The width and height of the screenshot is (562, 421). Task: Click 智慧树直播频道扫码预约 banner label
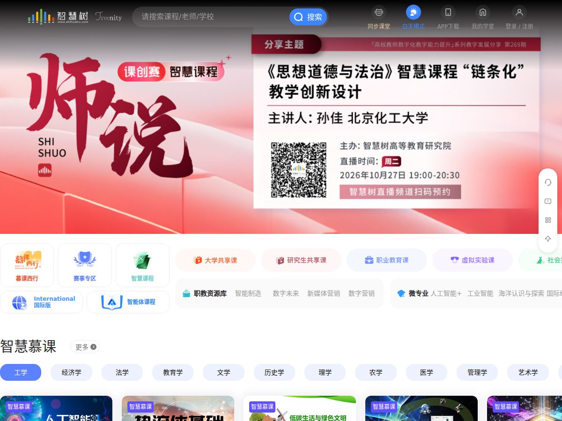coord(400,192)
